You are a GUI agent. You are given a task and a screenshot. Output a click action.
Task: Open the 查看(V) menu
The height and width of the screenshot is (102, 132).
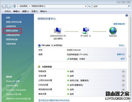point(25,11)
